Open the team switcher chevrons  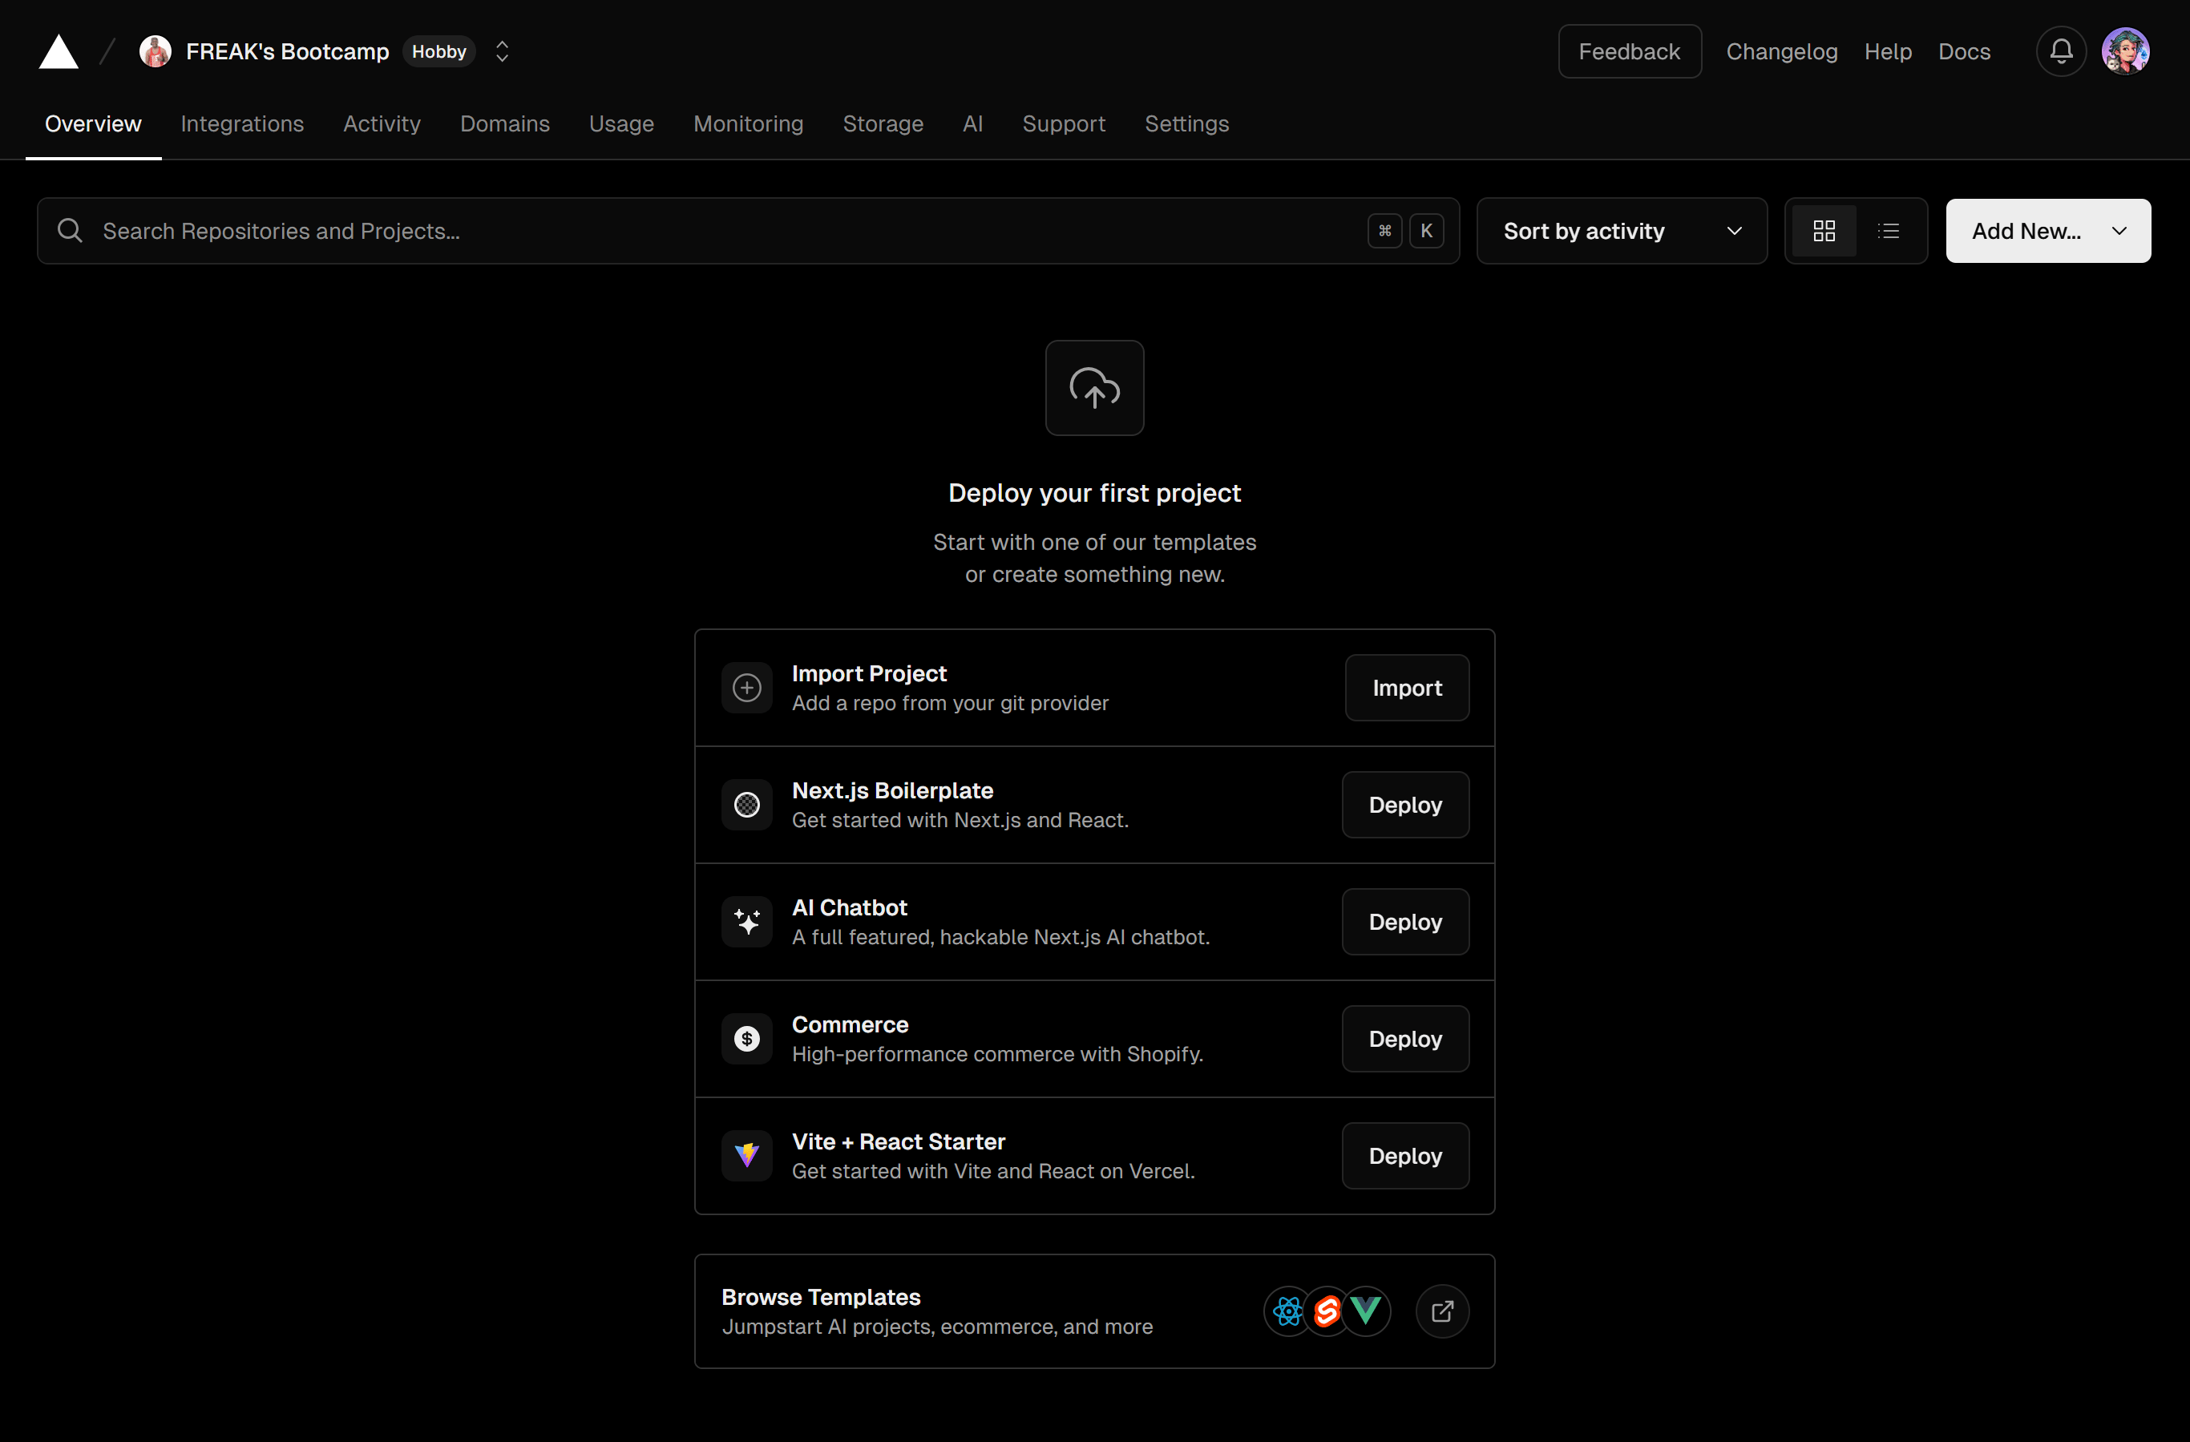tap(502, 51)
